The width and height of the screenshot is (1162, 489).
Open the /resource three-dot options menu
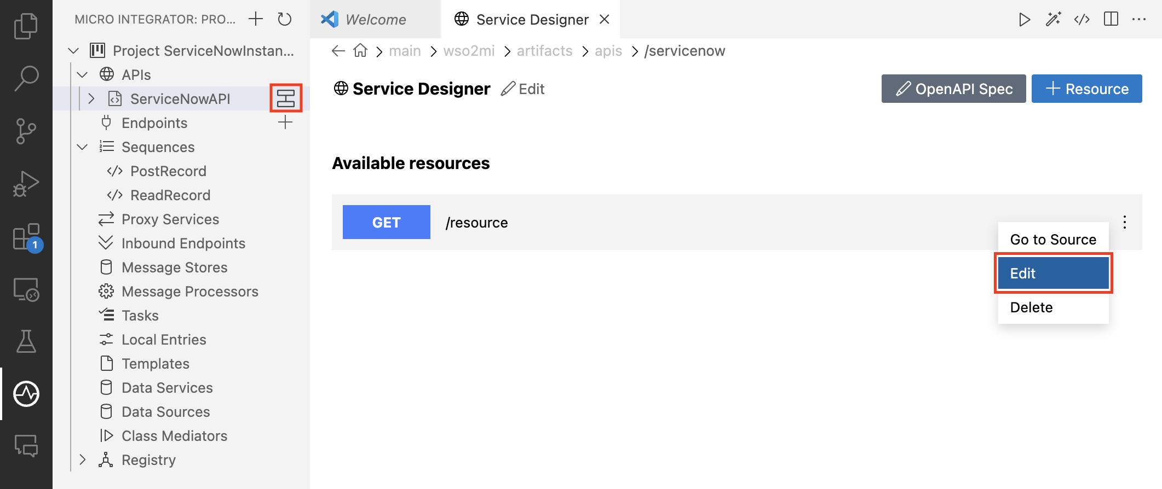[x=1125, y=222]
